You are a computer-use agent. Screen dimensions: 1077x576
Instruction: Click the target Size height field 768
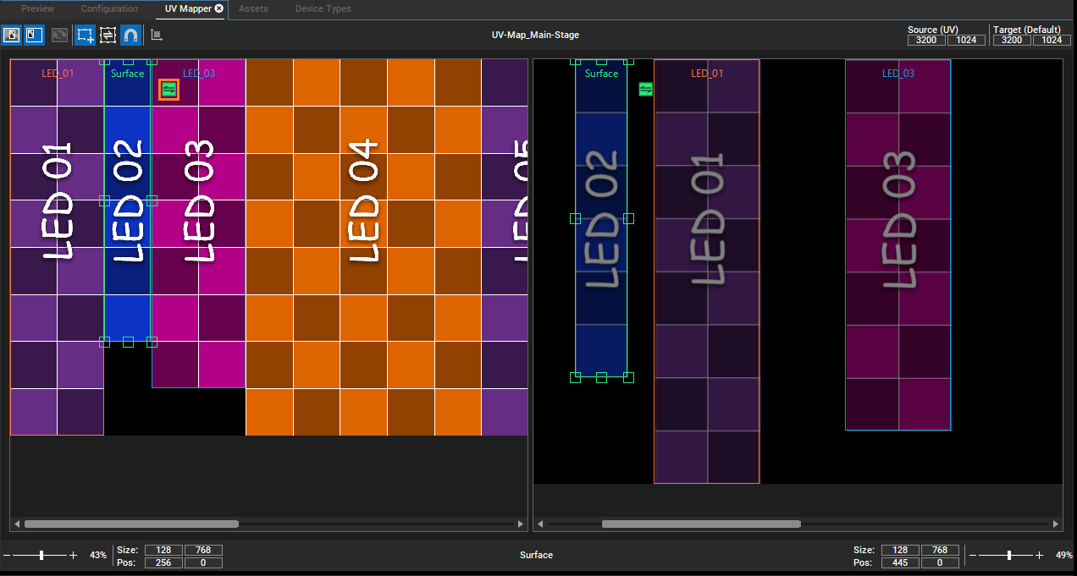[x=940, y=550]
